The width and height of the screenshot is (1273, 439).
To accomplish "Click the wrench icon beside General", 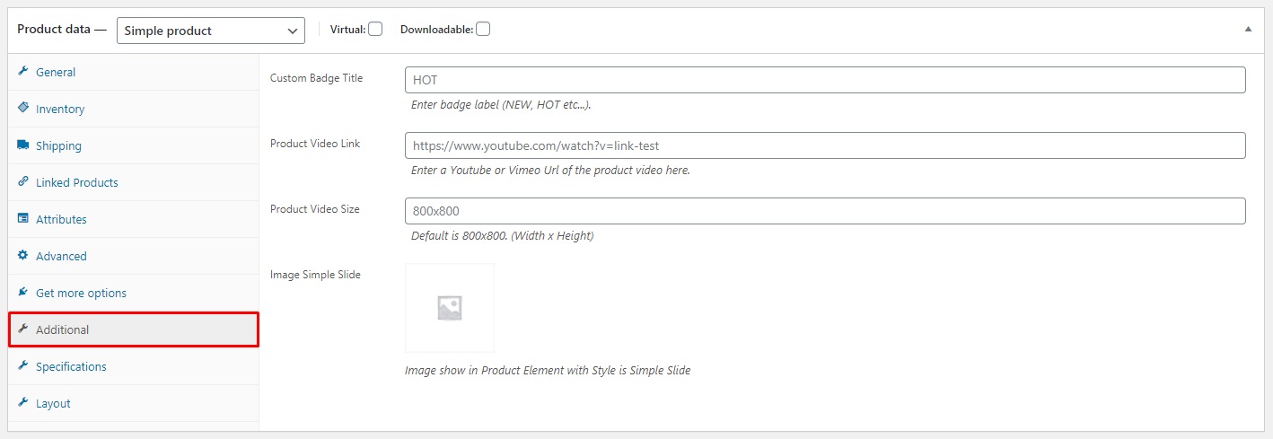I will click(23, 72).
